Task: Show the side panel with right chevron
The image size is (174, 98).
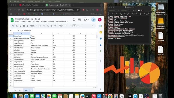Action: (101, 89)
